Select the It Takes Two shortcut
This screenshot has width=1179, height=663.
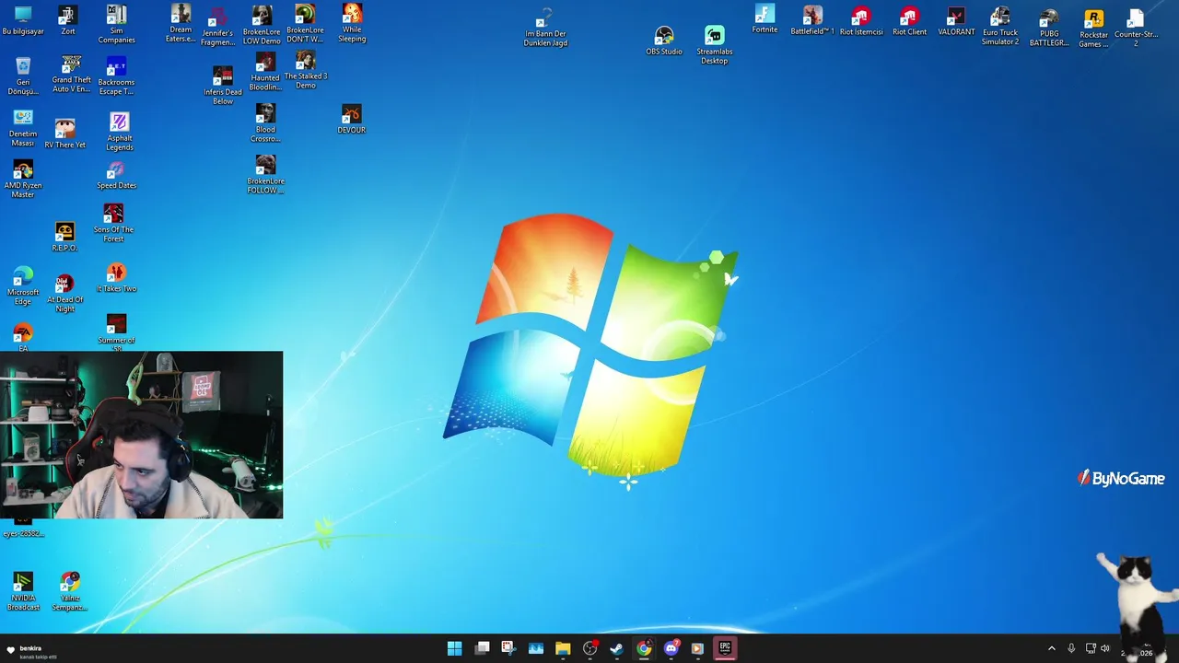tap(116, 277)
